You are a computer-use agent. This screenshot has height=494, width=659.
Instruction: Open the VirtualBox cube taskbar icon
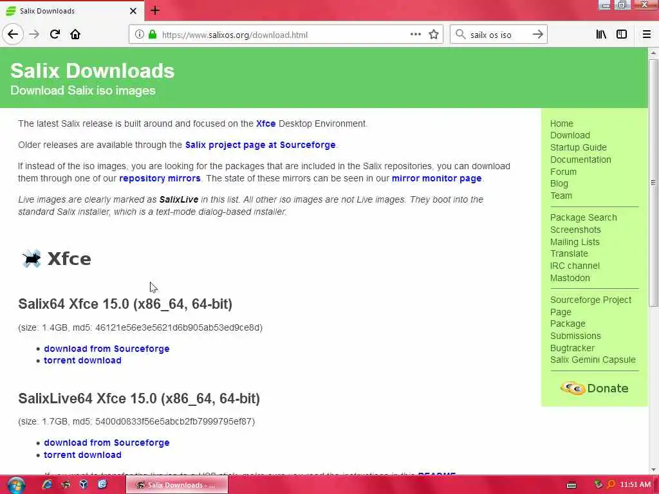(x=84, y=484)
